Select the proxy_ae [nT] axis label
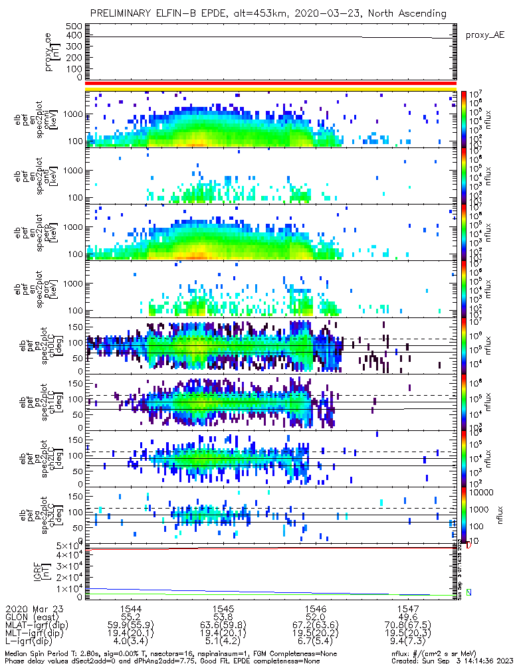 (53, 52)
